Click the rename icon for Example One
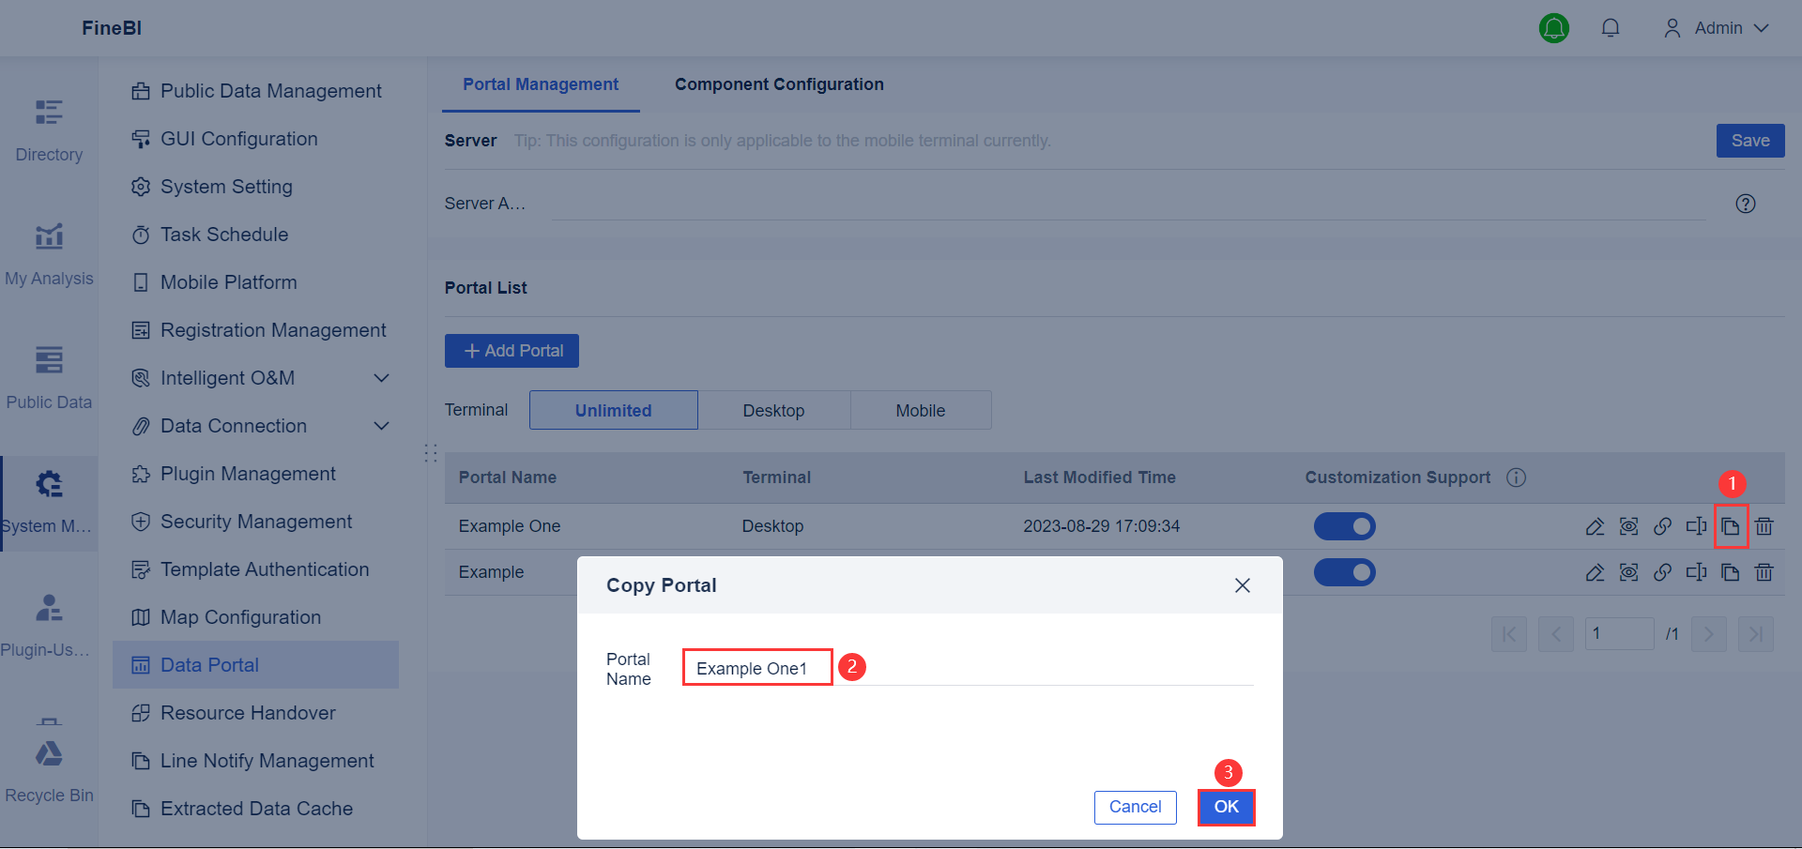Viewport: 1802px width, 849px height. click(1696, 526)
